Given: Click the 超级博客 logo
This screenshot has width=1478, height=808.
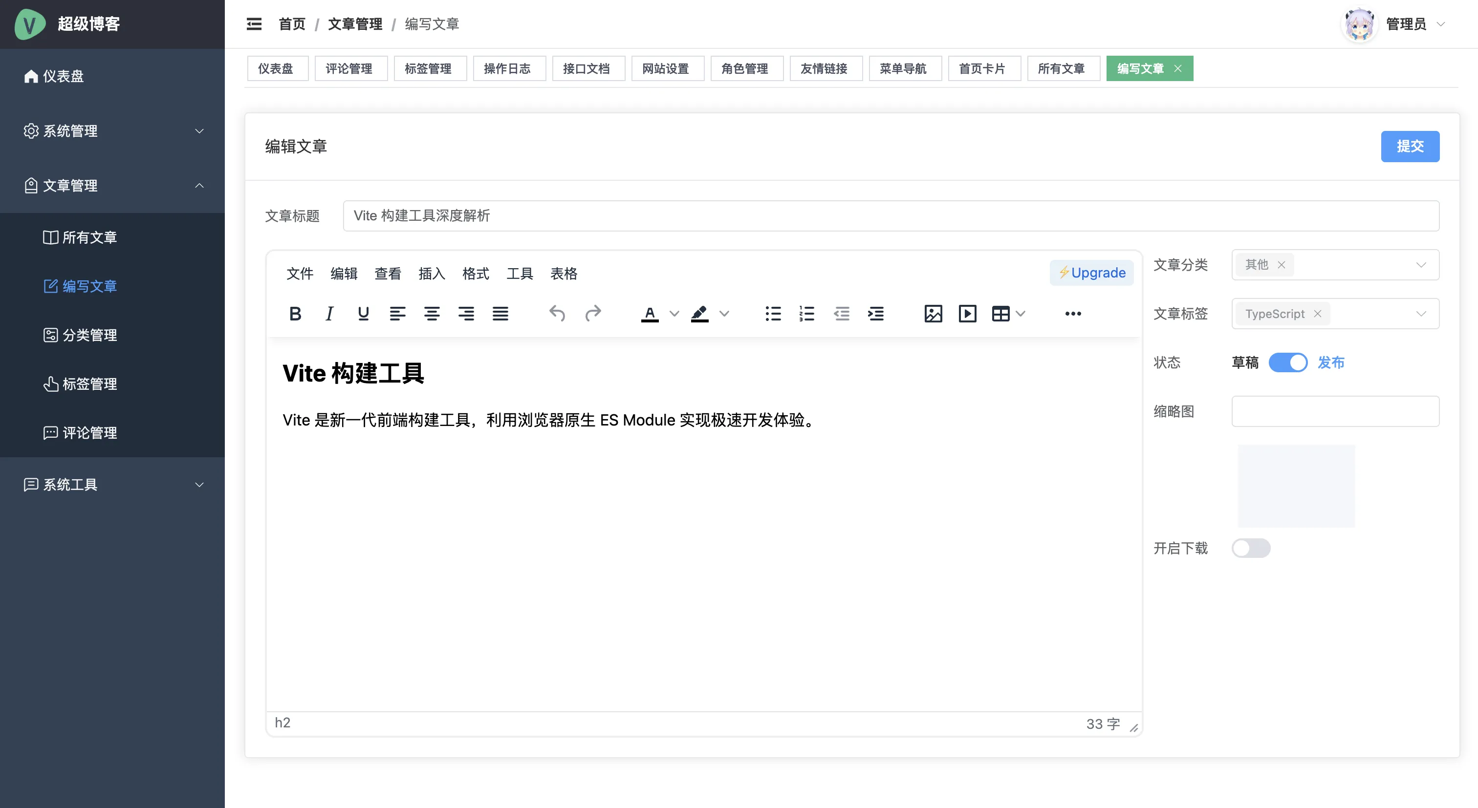Looking at the screenshot, I should 30,24.
